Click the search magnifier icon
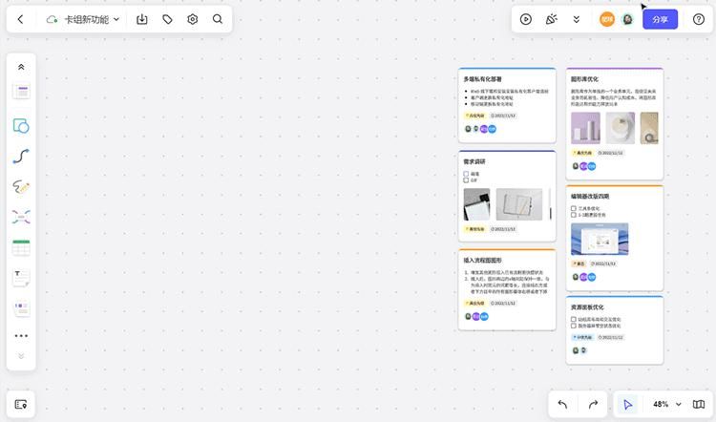Screen dimensions: 716x422 [218, 19]
